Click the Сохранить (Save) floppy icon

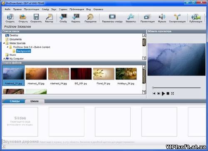[36, 17]
